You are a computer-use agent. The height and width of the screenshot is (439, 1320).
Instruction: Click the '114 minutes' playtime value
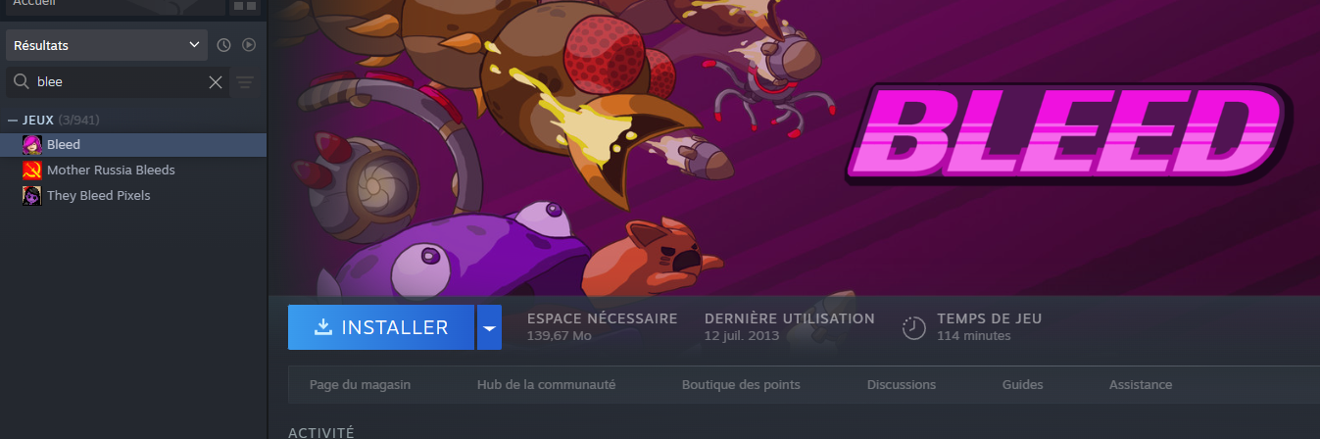point(973,336)
